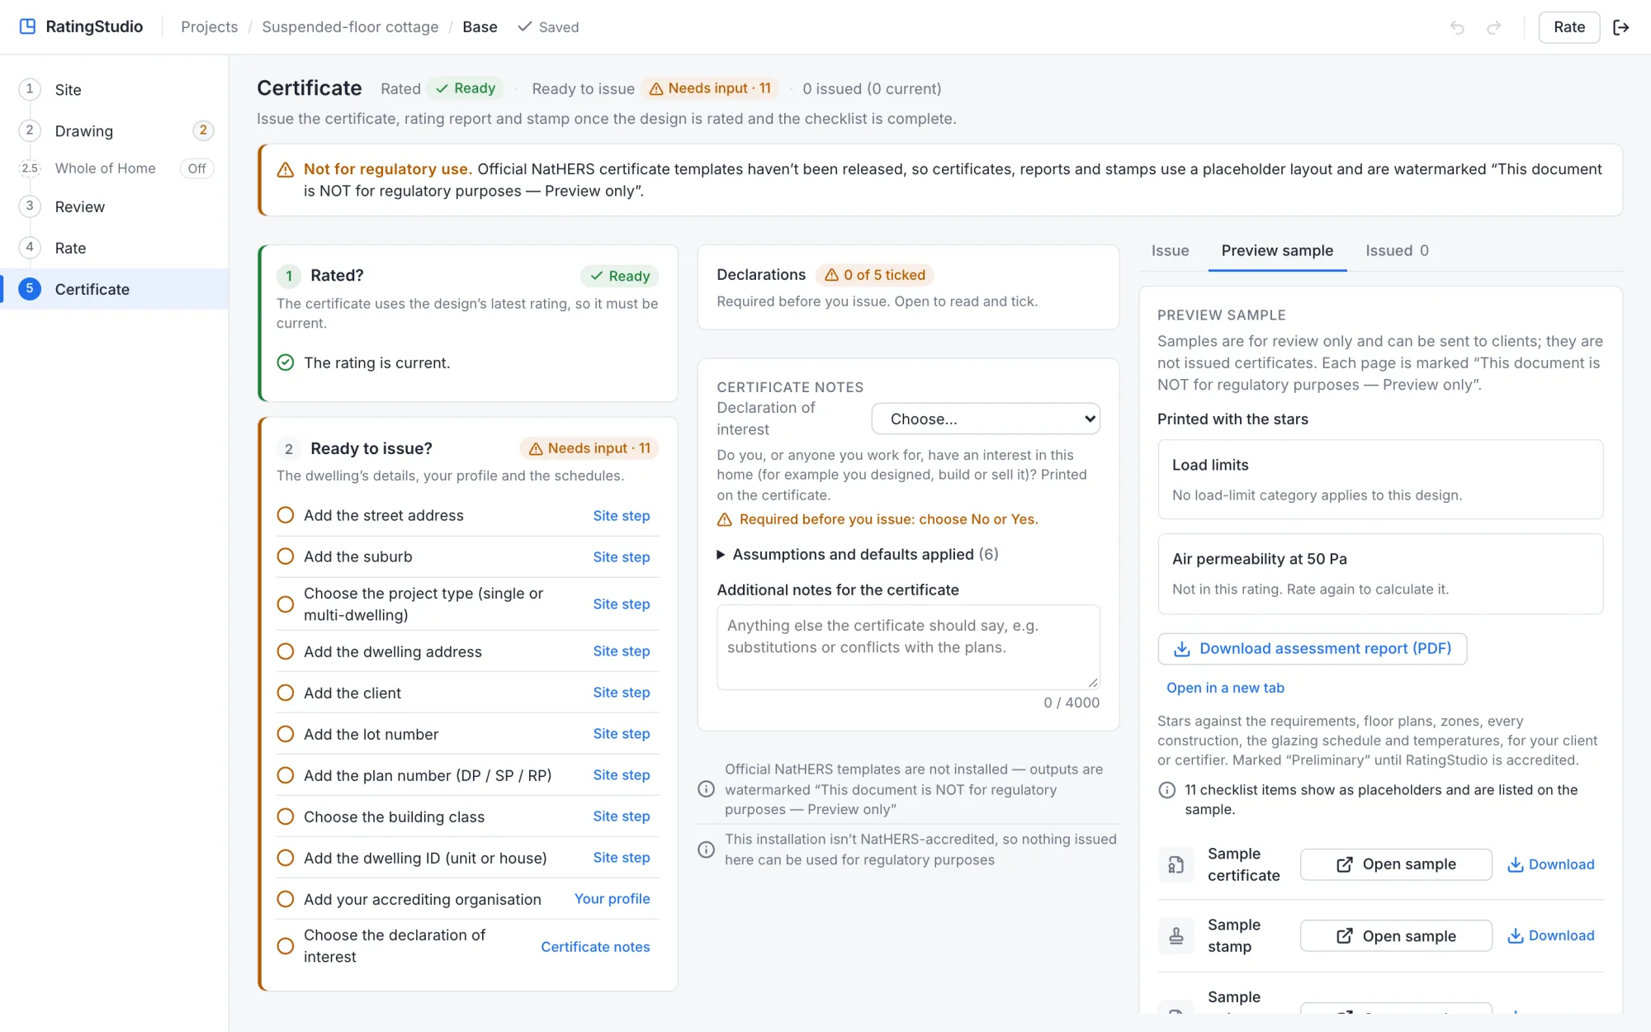Click Download assessment report (PDF) button
The image size is (1651, 1032).
click(x=1312, y=649)
